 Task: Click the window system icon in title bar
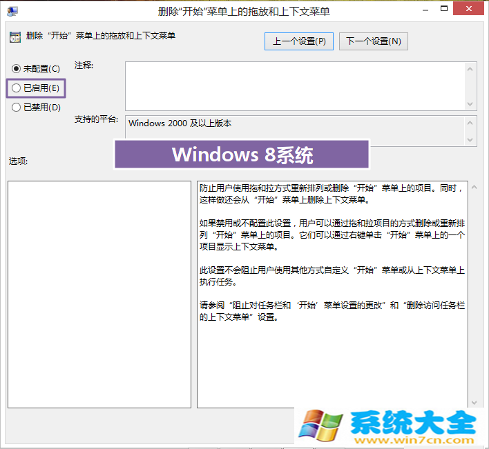click(x=12, y=11)
